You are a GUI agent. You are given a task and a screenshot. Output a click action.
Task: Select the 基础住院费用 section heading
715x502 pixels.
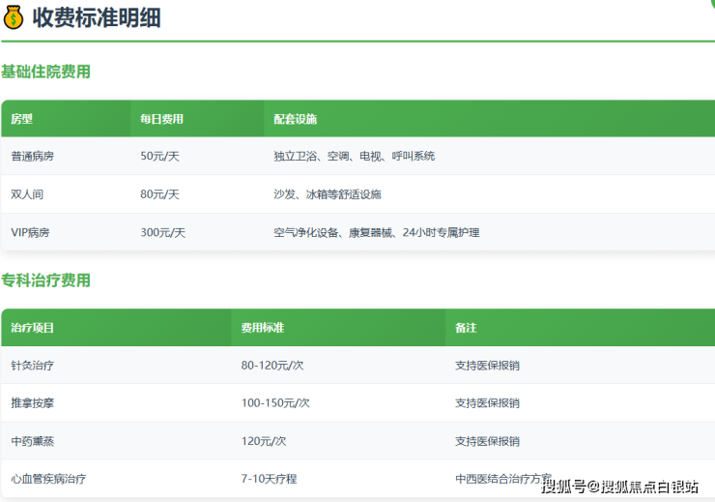click(x=45, y=72)
